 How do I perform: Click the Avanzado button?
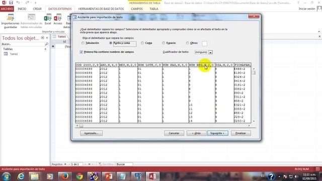(92, 133)
